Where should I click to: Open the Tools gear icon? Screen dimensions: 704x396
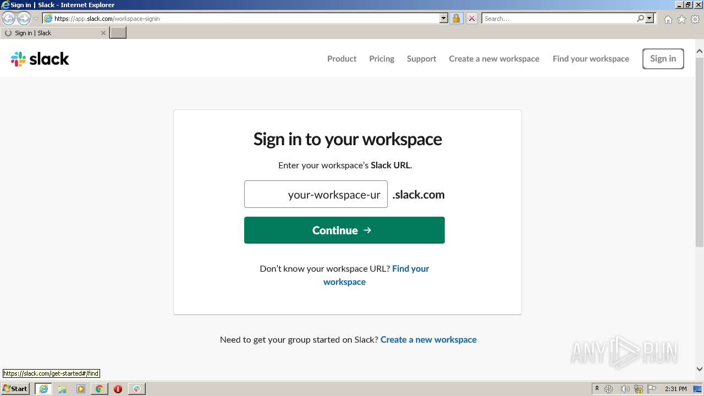coord(695,19)
